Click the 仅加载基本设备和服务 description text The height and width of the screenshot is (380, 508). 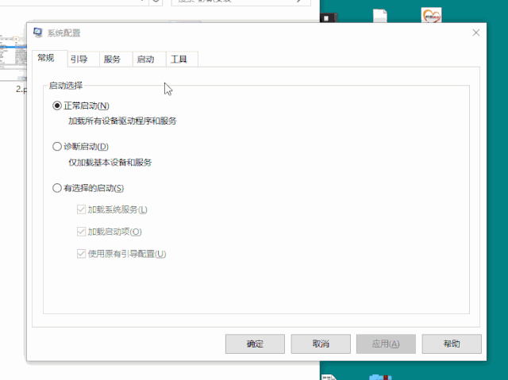click(110, 163)
